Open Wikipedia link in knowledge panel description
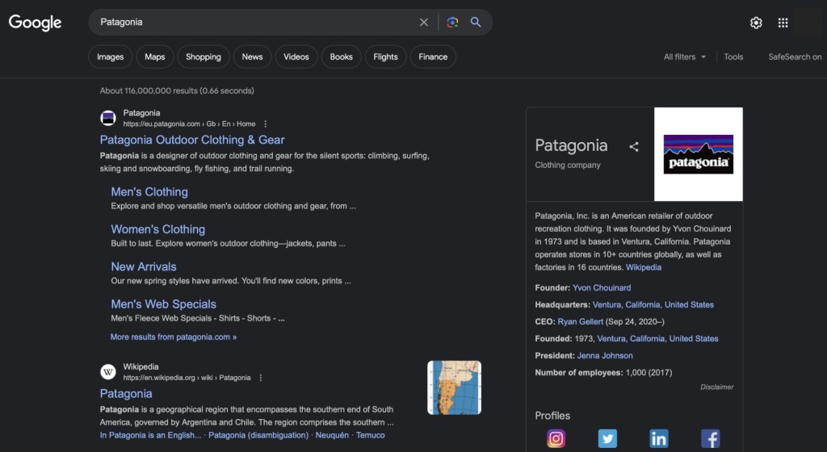 (644, 267)
